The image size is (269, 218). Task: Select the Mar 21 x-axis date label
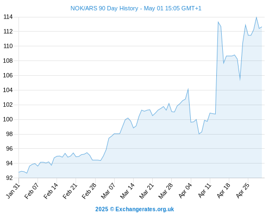(x=147, y=191)
